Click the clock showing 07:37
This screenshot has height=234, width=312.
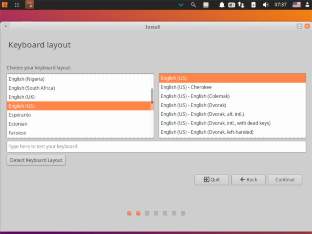pos(280,5)
